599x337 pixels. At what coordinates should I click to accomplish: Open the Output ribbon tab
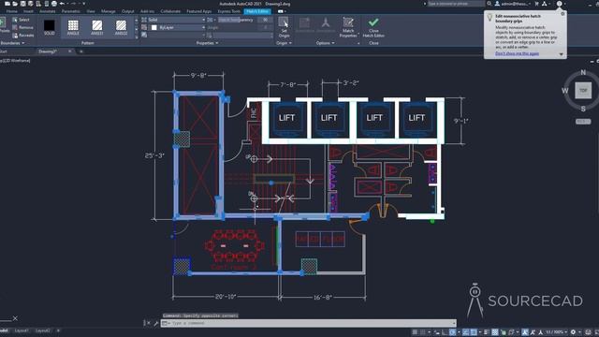pos(127,11)
